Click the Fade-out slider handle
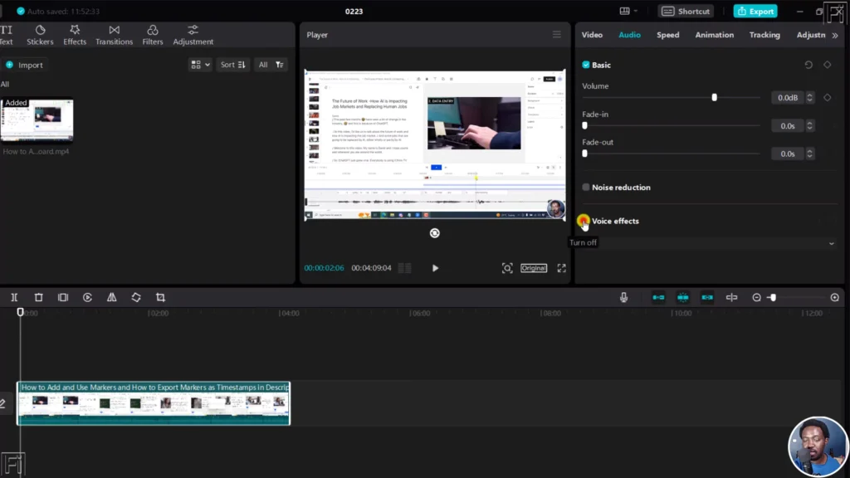 [x=584, y=154]
